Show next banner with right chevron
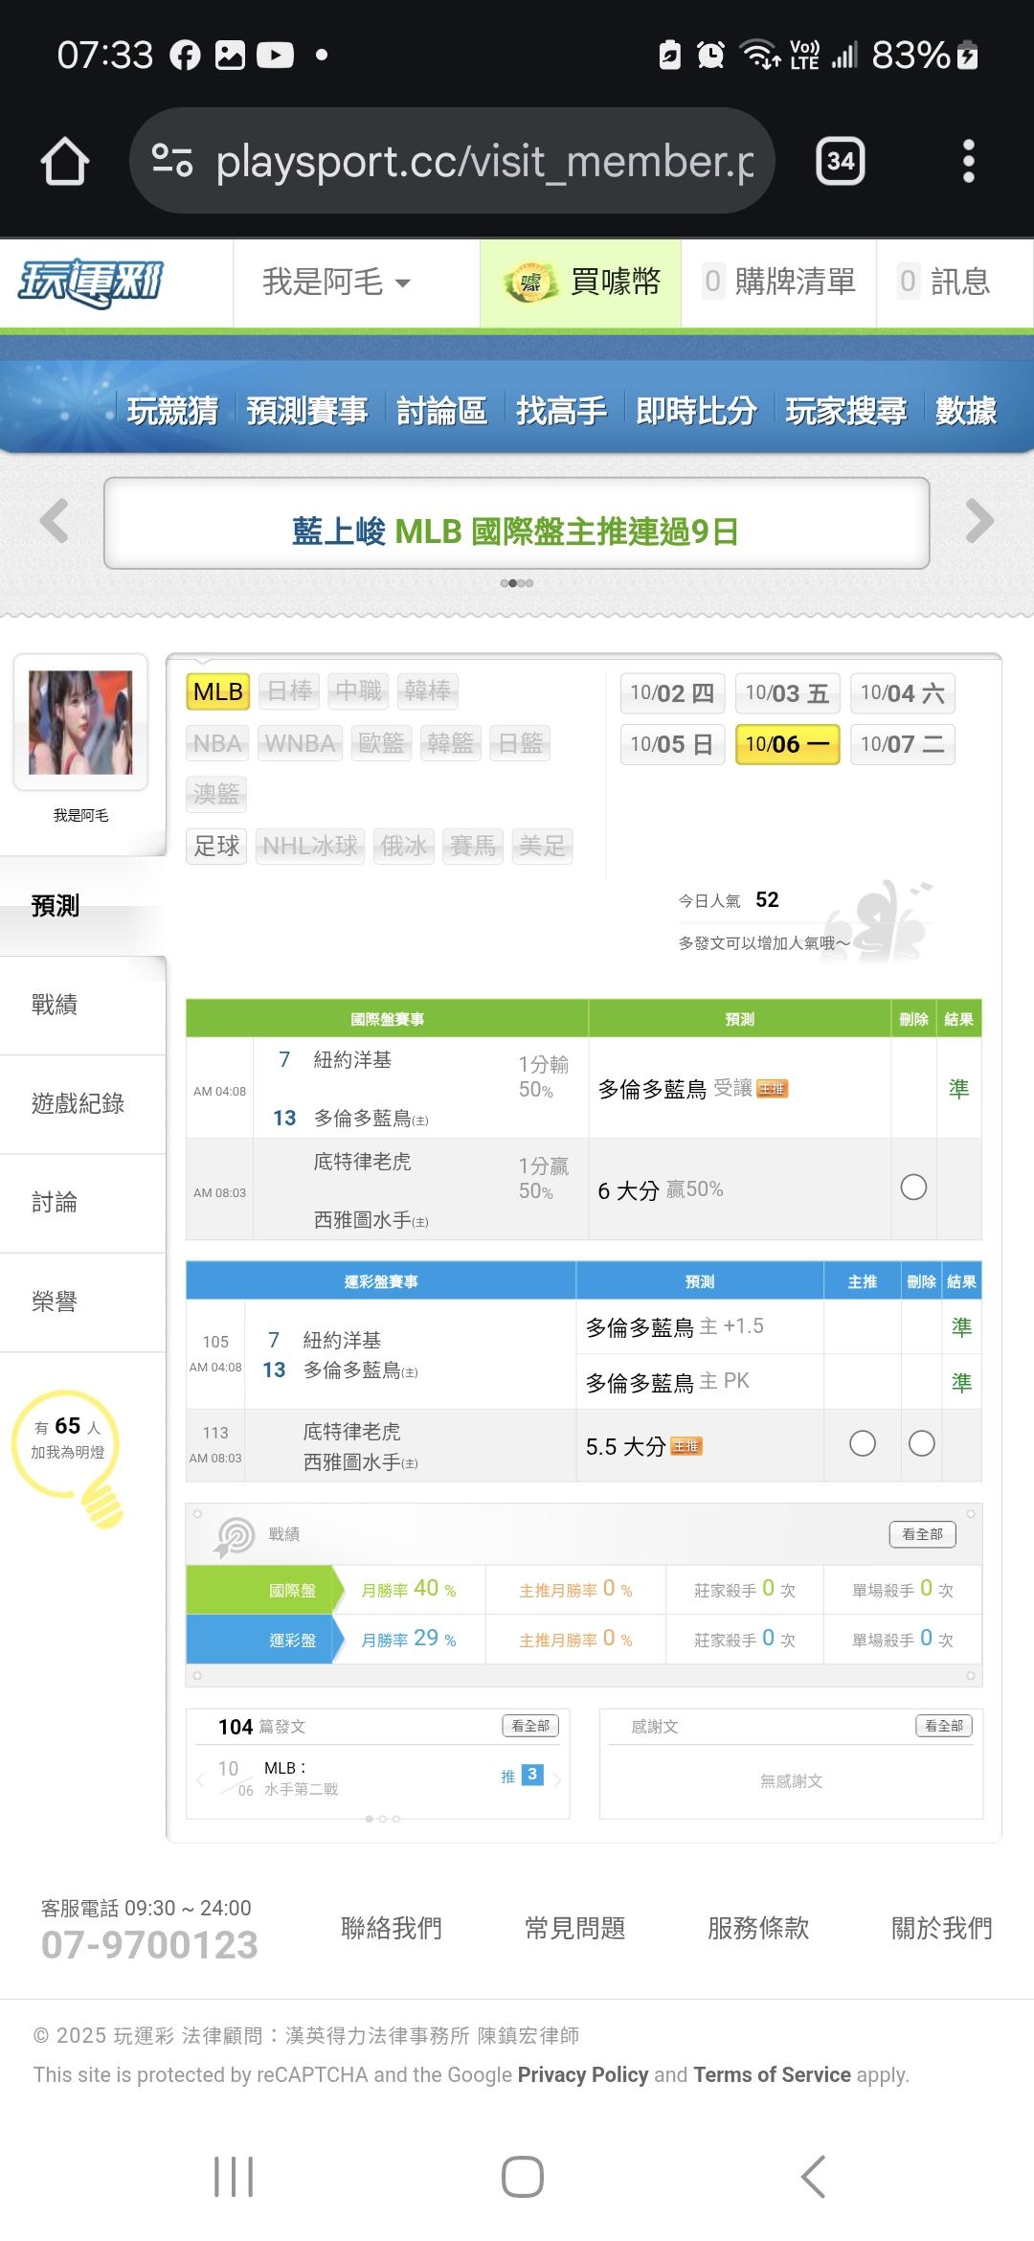Image resolution: width=1034 pixels, height=2241 pixels. [x=979, y=522]
